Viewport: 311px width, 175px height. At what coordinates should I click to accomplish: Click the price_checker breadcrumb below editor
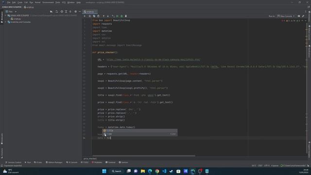click(x=90, y=158)
